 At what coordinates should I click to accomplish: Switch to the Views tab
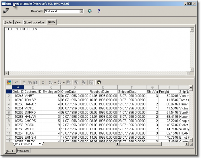(x=18, y=22)
